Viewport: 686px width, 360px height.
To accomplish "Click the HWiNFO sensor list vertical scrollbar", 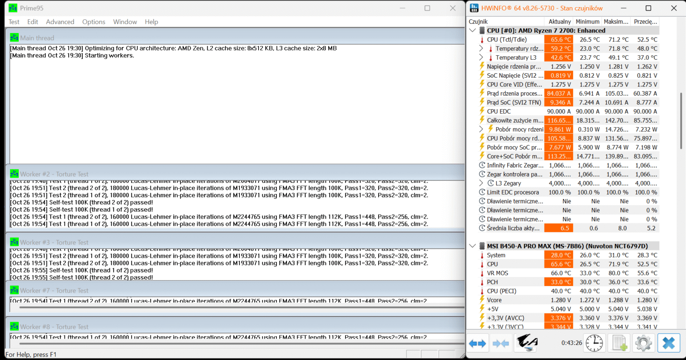I will click(x=681, y=120).
